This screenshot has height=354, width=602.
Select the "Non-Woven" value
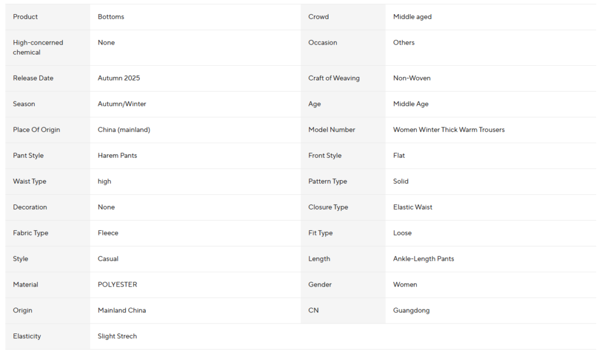click(x=412, y=78)
